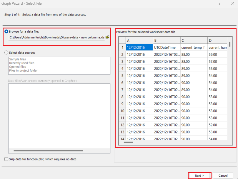Screen dimensions: 238x179
Task: Select column C header in preview
Action: pos(194,40)
